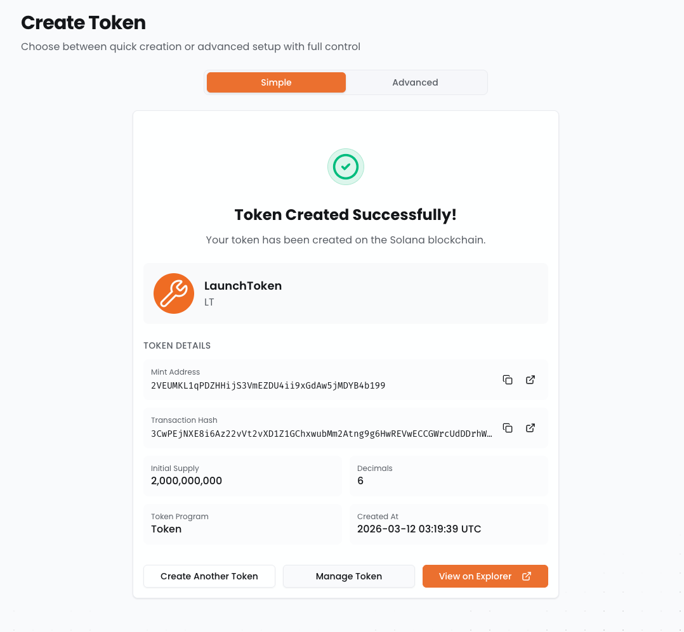Click the Decimals value field
Image resolution: width=684 pixels, height=632 pixels.
pyautogui.click(x=360, y=480)
